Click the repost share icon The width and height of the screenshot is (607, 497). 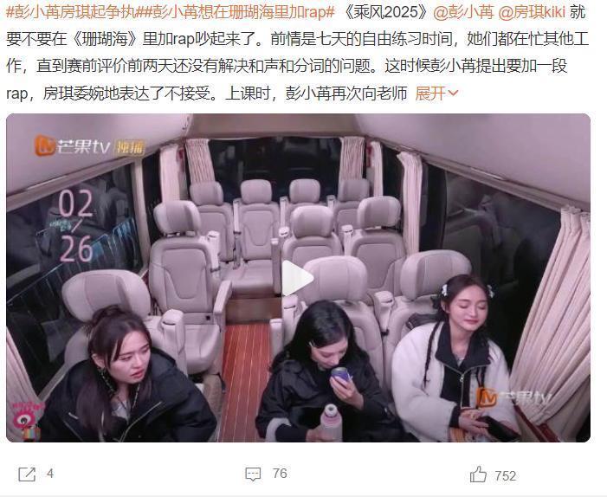(27, 474)
